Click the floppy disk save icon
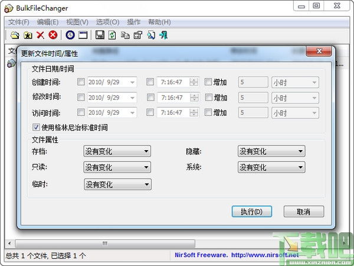Screen dimensions: 354x266 click(100, 35)
